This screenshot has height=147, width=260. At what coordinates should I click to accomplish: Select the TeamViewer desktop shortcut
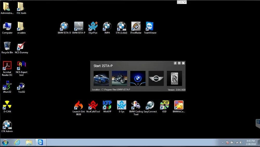click(150, 28)
